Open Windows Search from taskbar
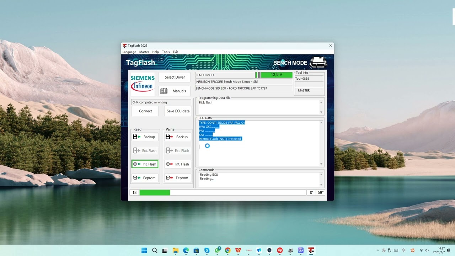455x256 pixels. coord(155,250)
